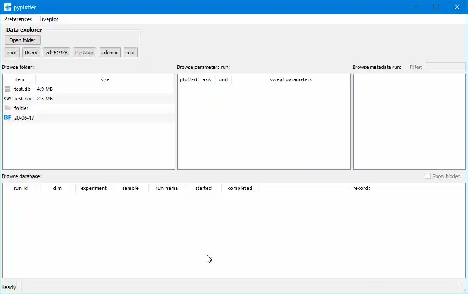Enable the Show hidden checkbox
The width and height of the screenshot is (468, 294).
pyautogui.click(x=428, y=176)
